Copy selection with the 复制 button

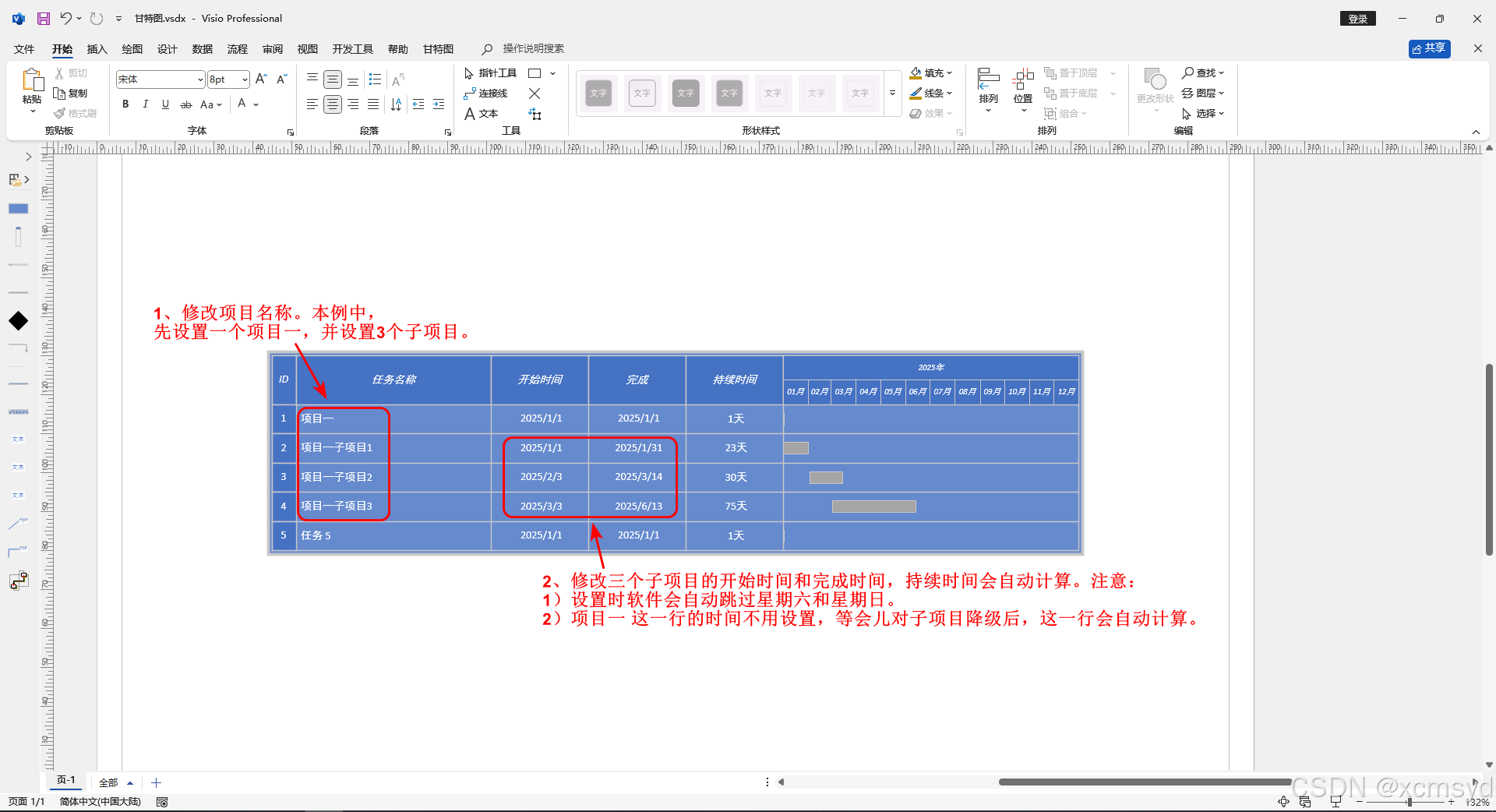(x=71, y=94)
